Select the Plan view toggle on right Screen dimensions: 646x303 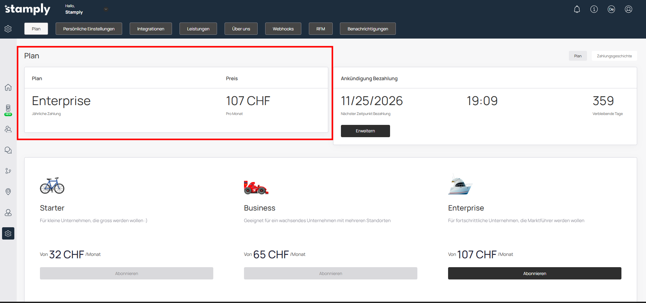click(x=577, y=56)
